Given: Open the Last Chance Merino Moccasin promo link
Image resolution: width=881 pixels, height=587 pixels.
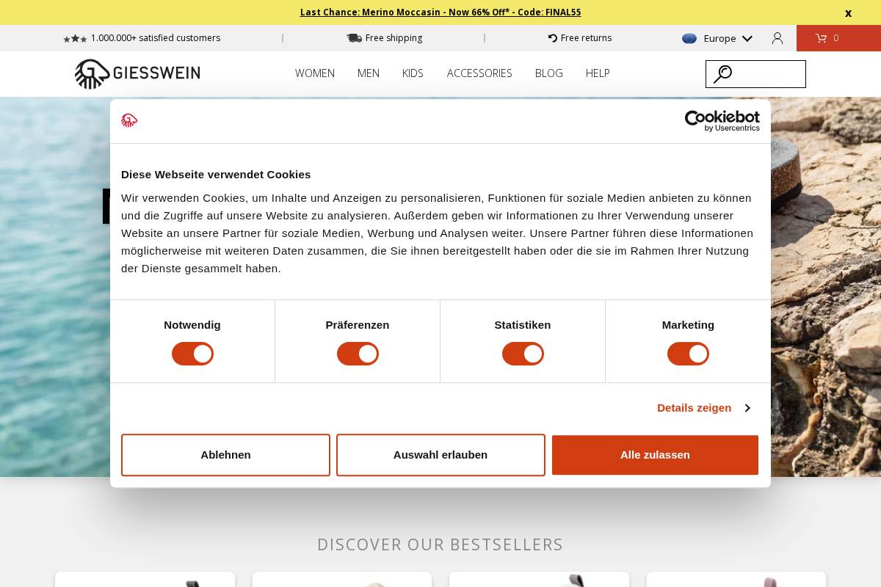Looking at the screenshot, I should pyautogui.click(x=440, y=12).
